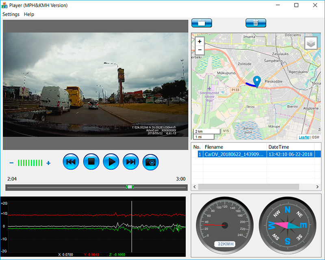The image size is (325, 260).
Task: Take a snapshot with the camera button
Action: (151, 162)
